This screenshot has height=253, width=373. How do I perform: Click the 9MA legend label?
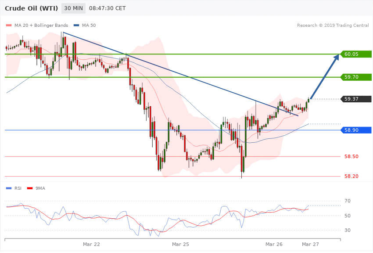[40, 188]
